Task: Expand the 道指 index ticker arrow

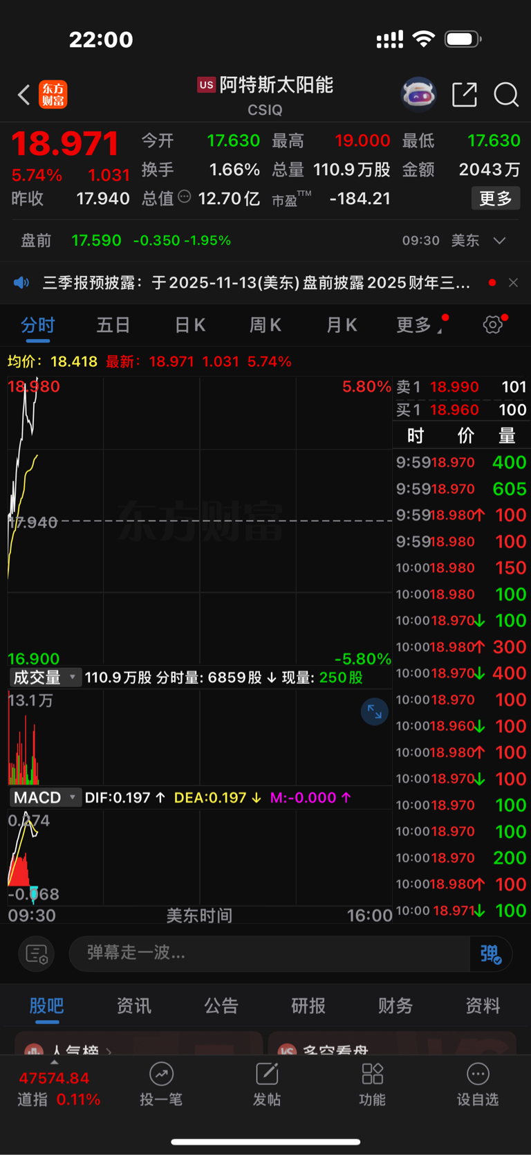Action: point(55,1062)
